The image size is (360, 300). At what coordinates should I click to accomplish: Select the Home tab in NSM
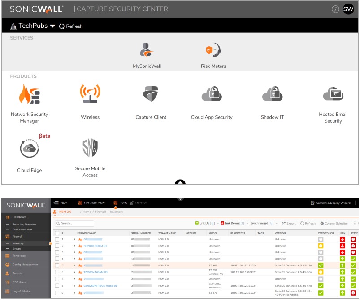(120, 203)
